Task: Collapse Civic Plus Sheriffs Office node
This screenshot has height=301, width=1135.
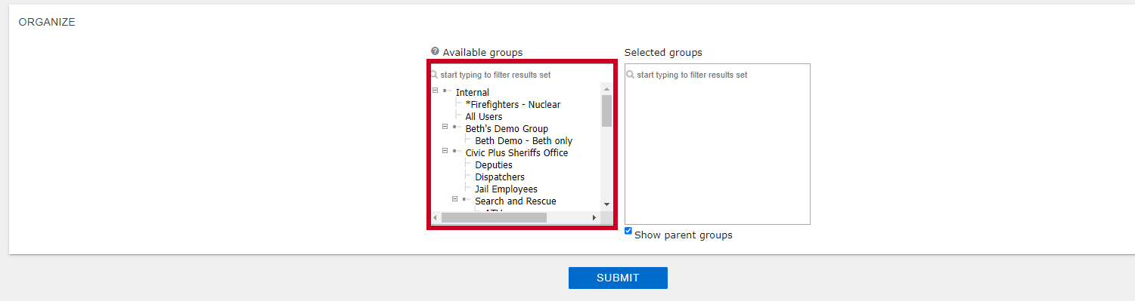Action: 445,151
